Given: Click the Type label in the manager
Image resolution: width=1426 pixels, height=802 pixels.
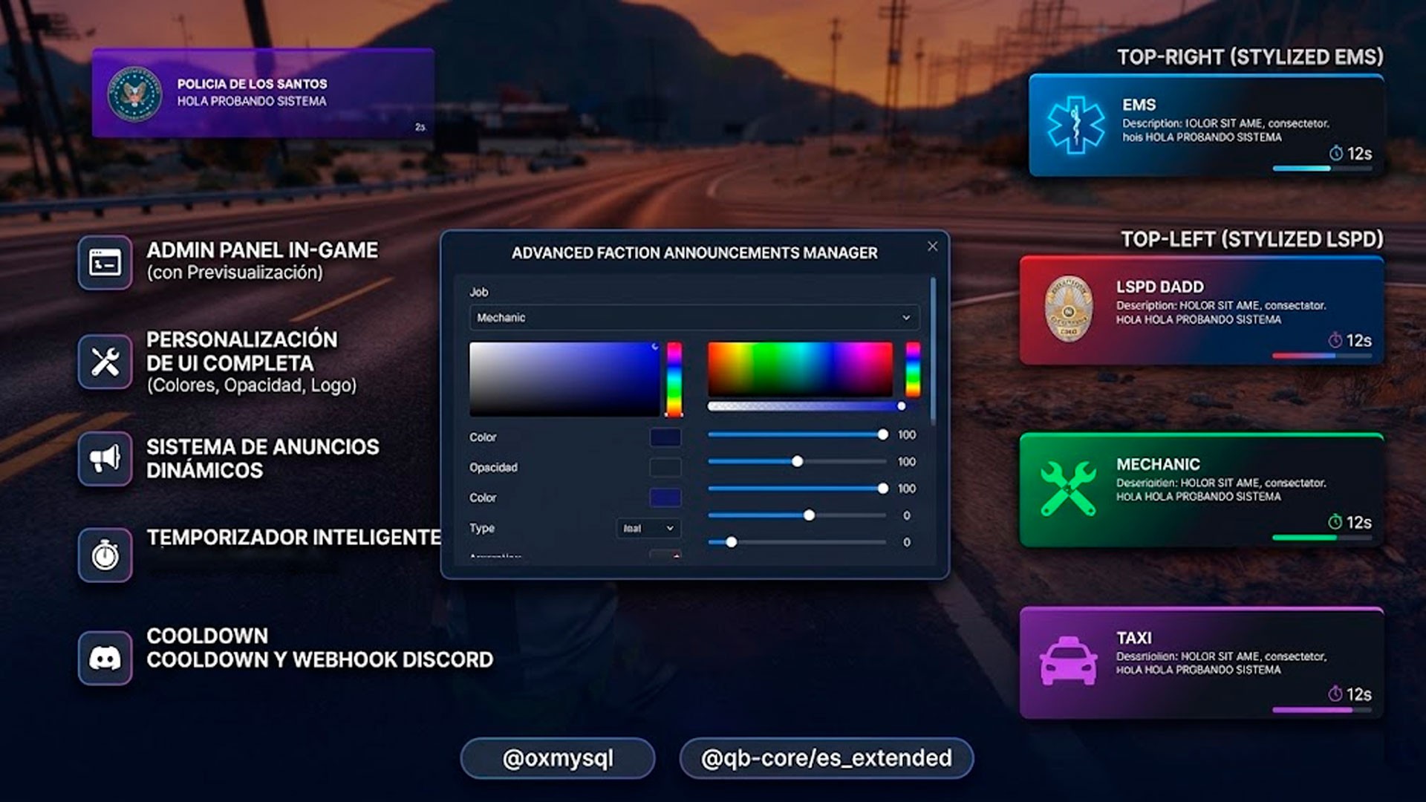Looking at the screenshot, I should [x=481, y=528].
